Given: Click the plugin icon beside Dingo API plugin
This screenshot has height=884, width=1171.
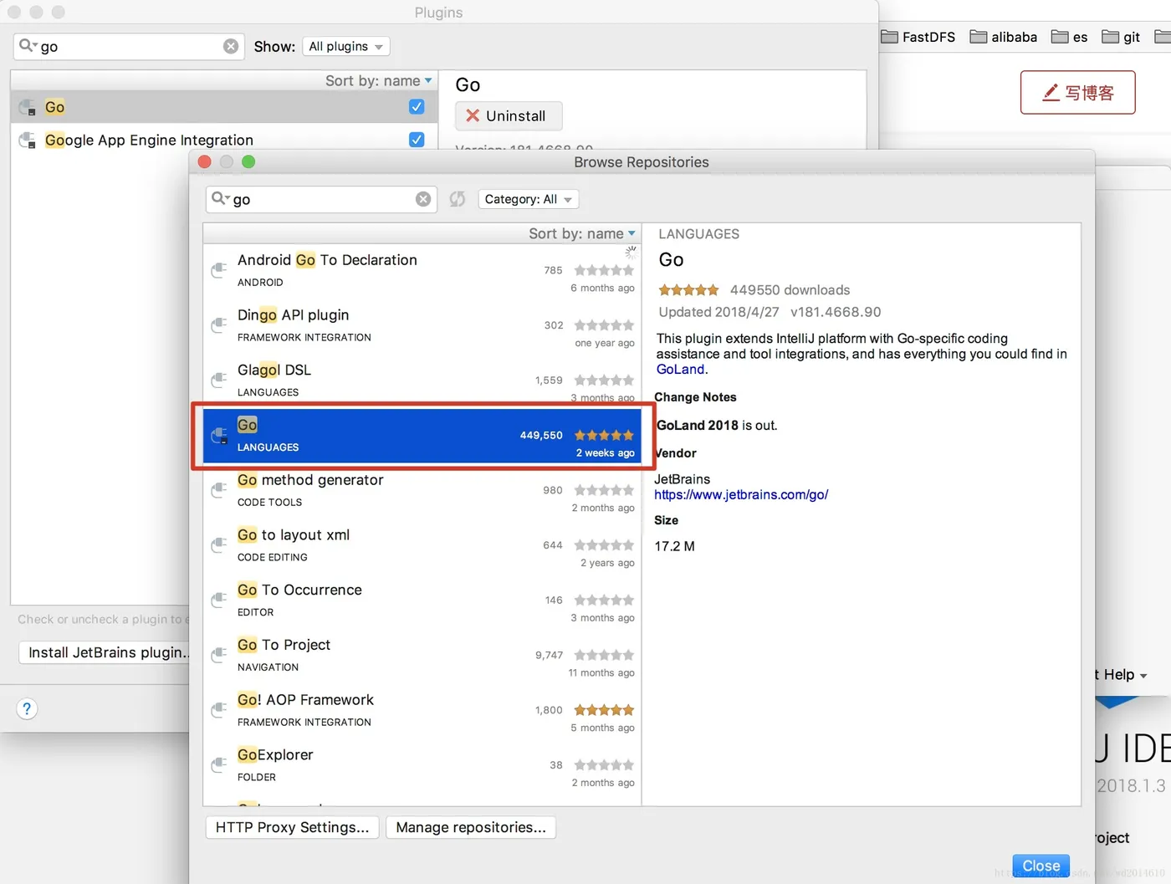Looking at the screenshot, I should [x=219, y=325].
